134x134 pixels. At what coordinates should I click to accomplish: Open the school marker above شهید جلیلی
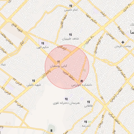33,81
